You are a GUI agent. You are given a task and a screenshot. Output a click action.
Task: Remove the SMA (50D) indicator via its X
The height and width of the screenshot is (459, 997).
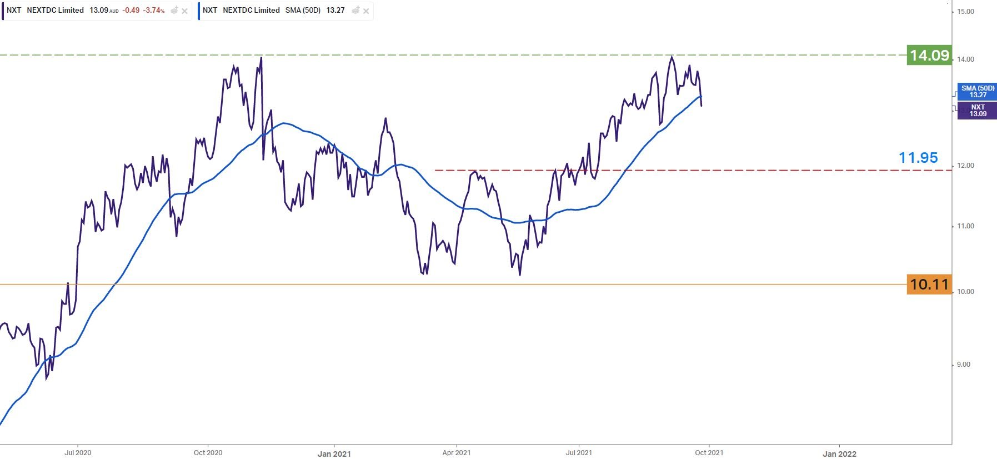click(x=366, y=11)
